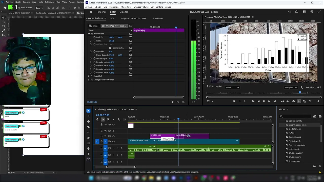This screenshot has width=324, height=182.
Task: Switch to the Exportar workspace
Action: point(124,12)
